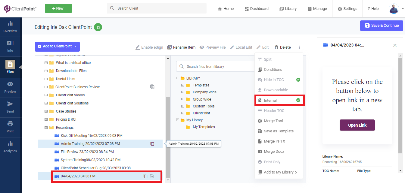
Task: Expand the Company Wide library folder
Action: pos(183,92)
